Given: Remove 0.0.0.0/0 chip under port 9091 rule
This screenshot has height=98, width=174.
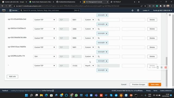Looking at the screenshot, I should (106, 24).
